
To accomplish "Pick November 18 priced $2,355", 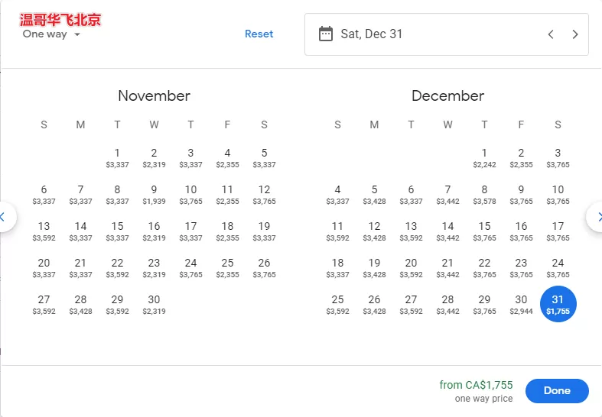I will click(x=227, y=231).
